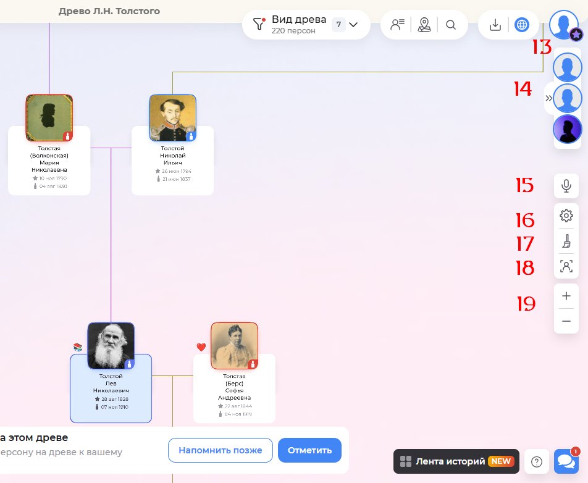588x483 pixels.
Task: Open tree settings gear icon
Action: point(566,216)
